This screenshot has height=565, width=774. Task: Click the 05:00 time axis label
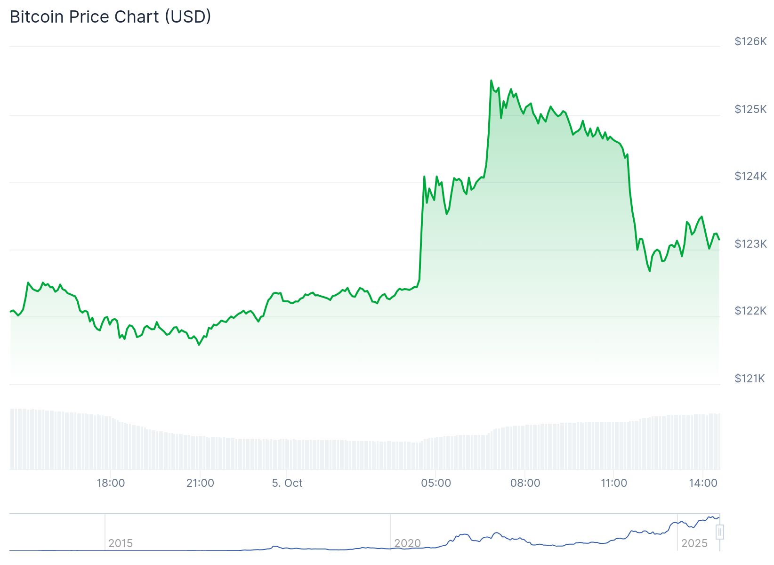(x=436, y=483)
